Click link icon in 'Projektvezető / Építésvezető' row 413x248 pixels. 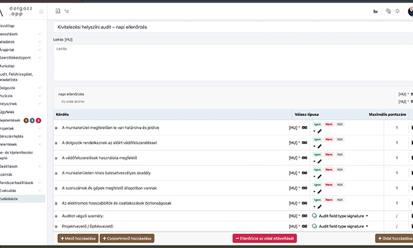304,226
